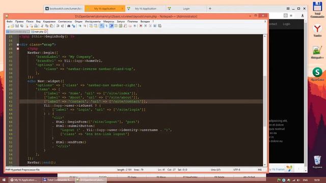Save the recorded macro icon
This screenshot has width=326, height=183.
tap(159, 26)
